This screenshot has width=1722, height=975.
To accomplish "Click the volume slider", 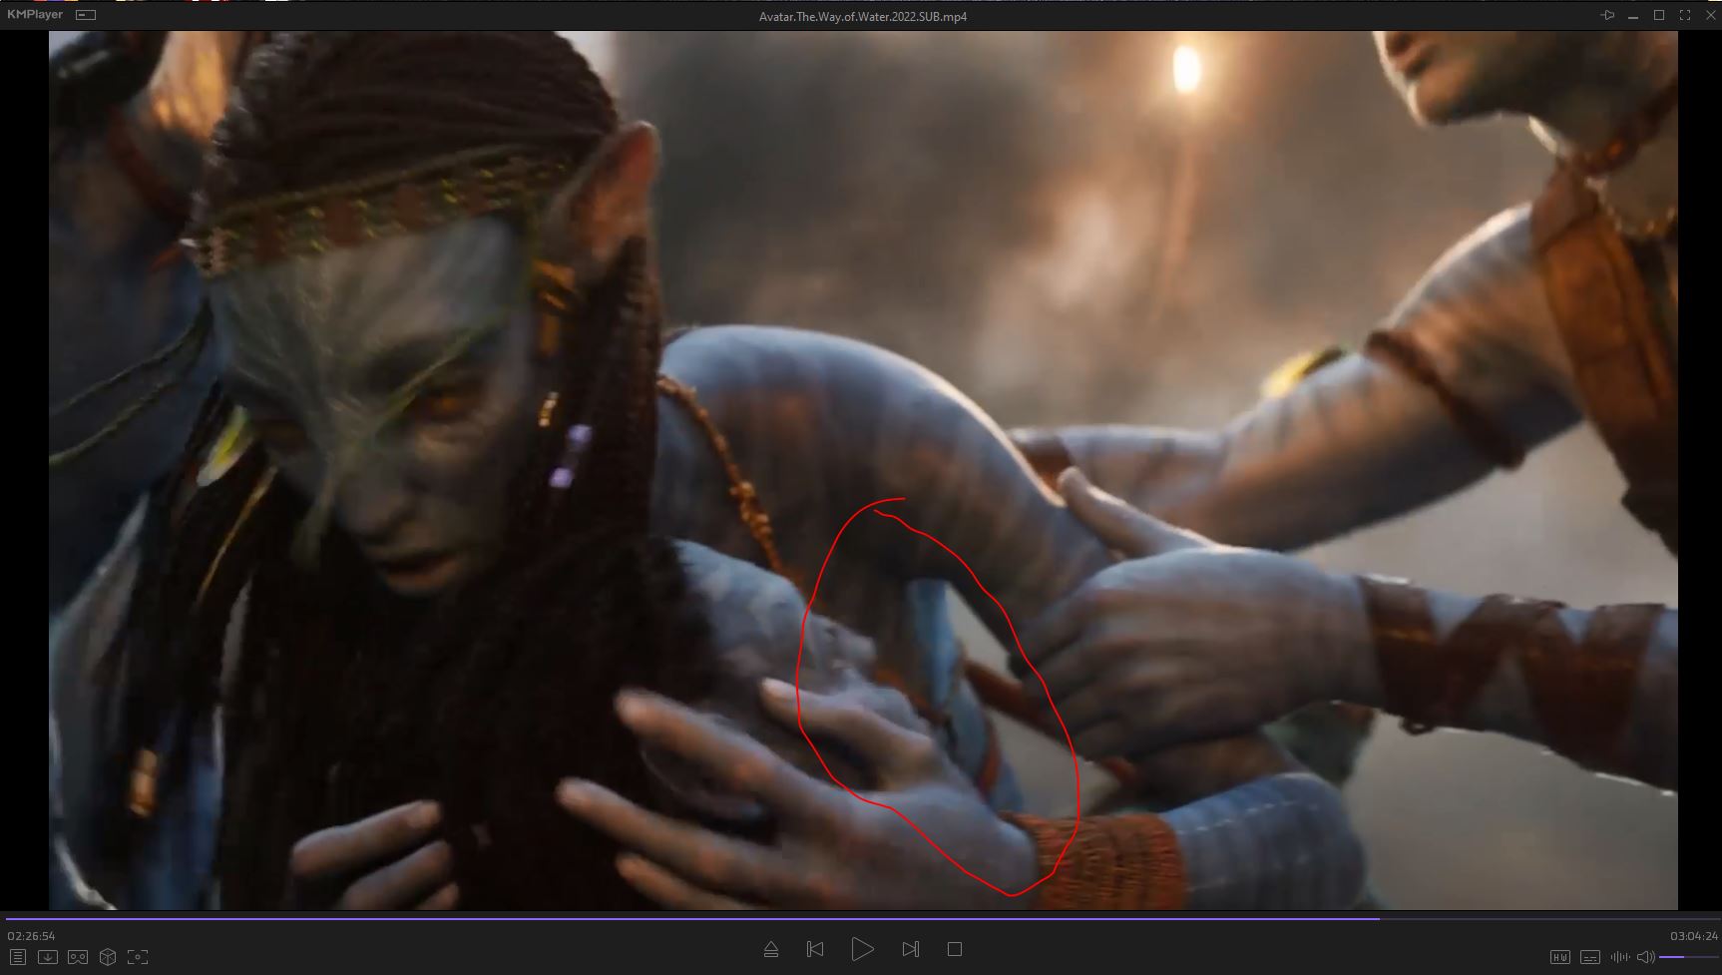I will click(1686, 957).
